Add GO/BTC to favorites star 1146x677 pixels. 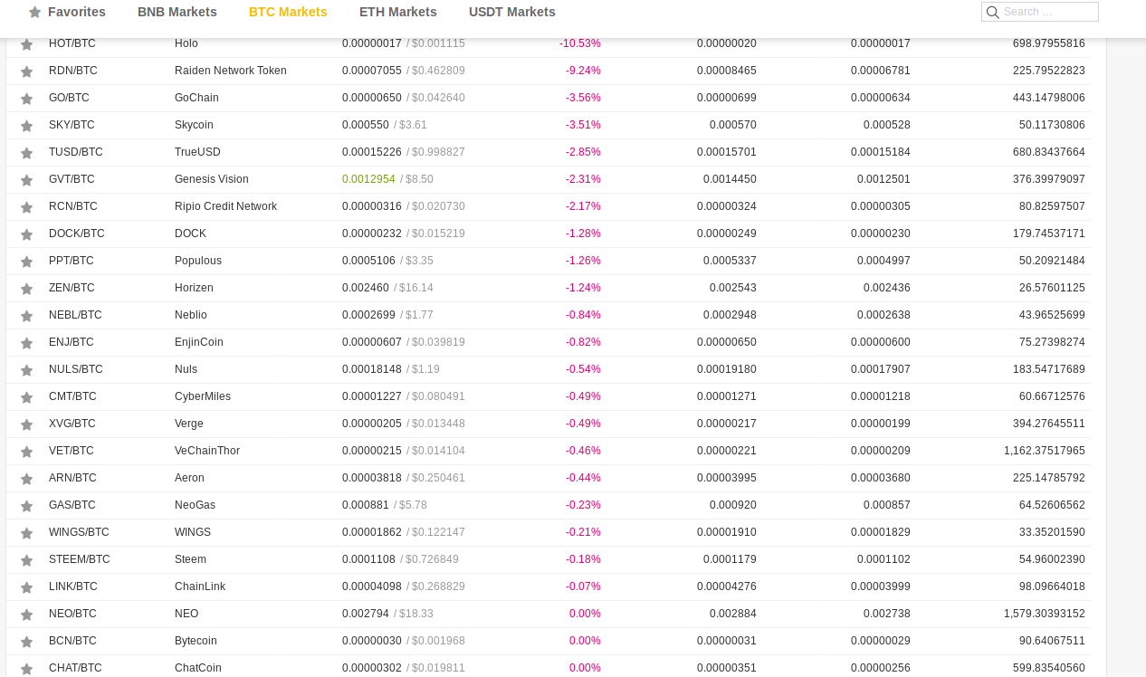point(27,99)
